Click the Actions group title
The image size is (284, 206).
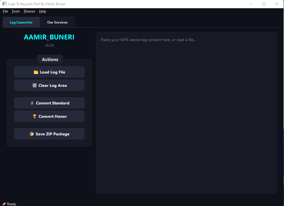[50, 59]
